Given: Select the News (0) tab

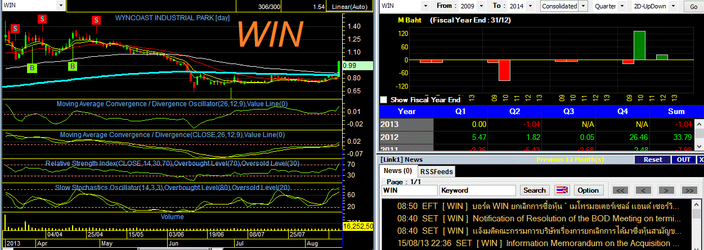Looking at the screenshot, I should [398, 171].
